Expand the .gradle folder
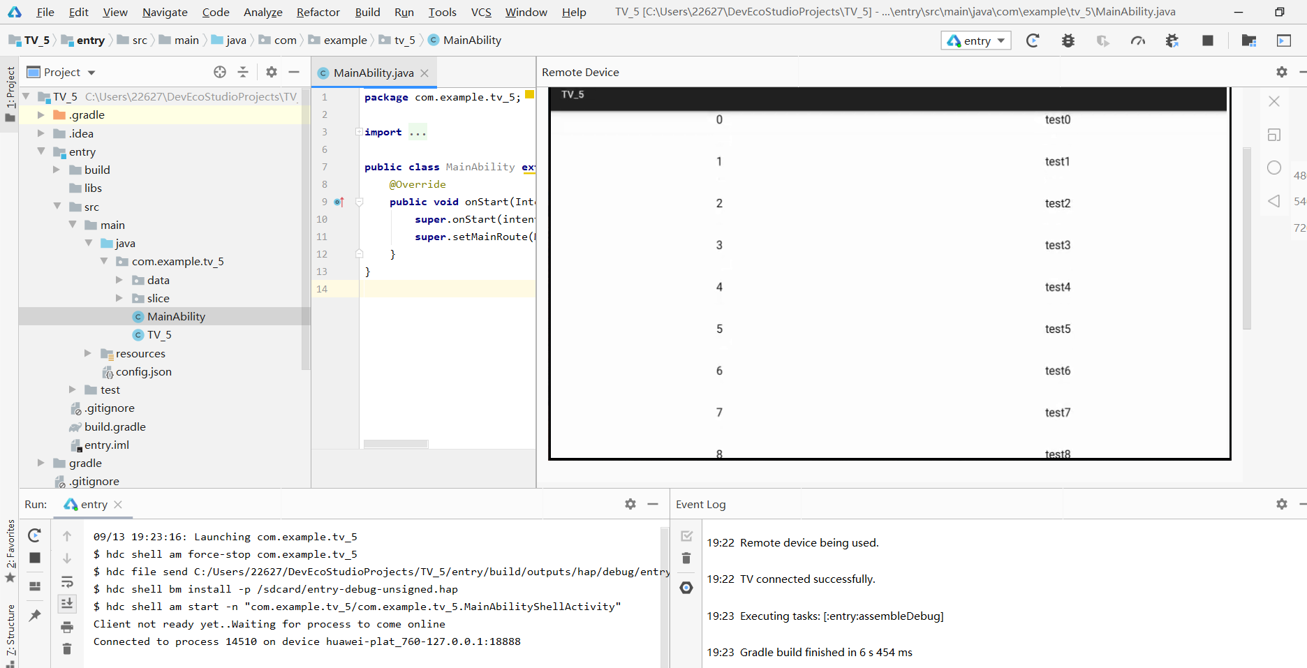The image size is (1307, 668). 40,114
